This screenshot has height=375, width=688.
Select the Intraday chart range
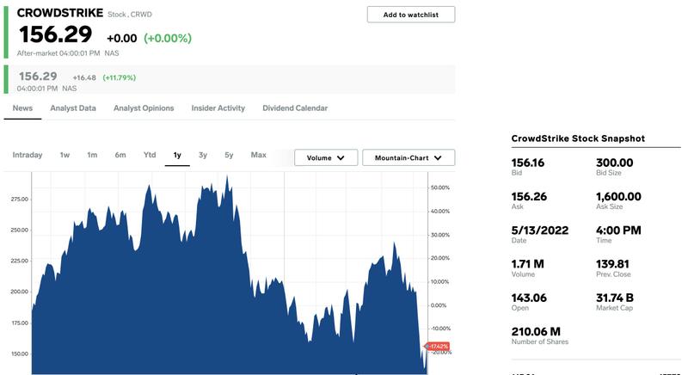click(28, 155)
